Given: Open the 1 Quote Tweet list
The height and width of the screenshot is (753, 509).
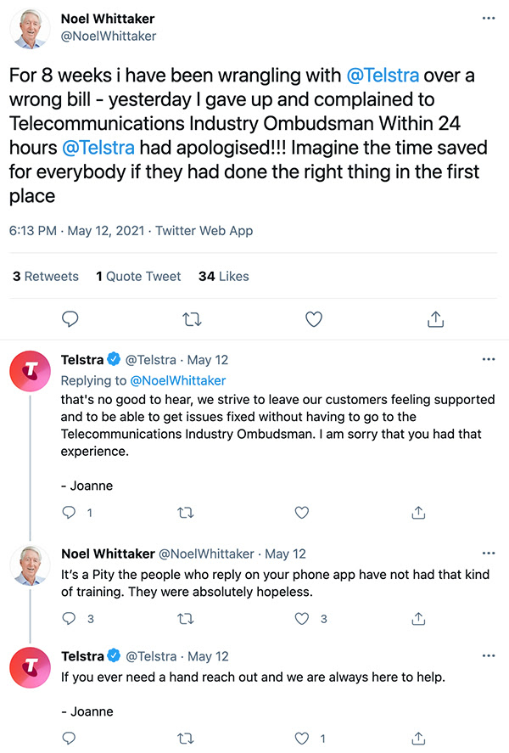Looking at the screenshot, I should point(138,277).
